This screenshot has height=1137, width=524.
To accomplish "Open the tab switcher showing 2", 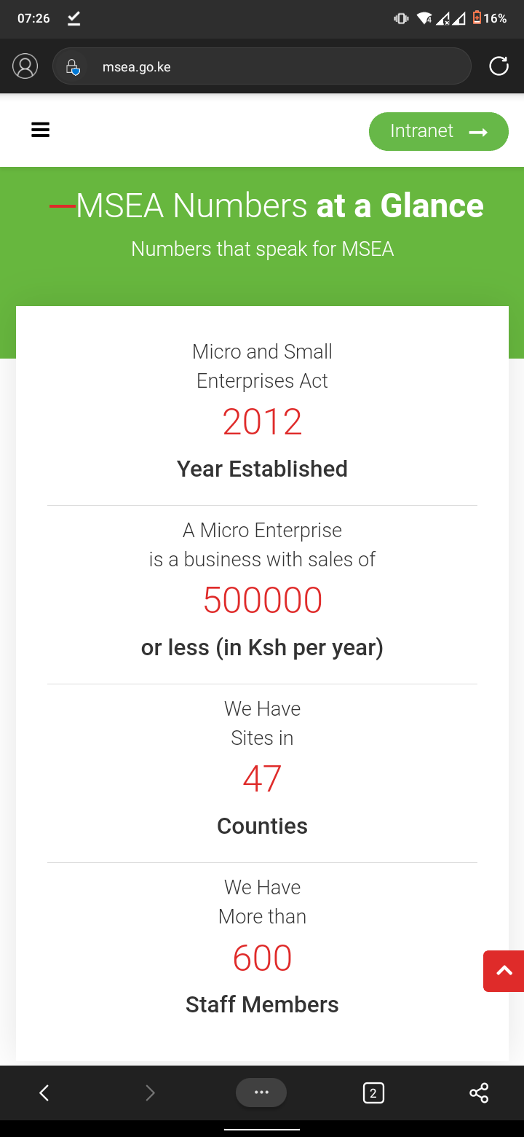I will [373, 1093].
